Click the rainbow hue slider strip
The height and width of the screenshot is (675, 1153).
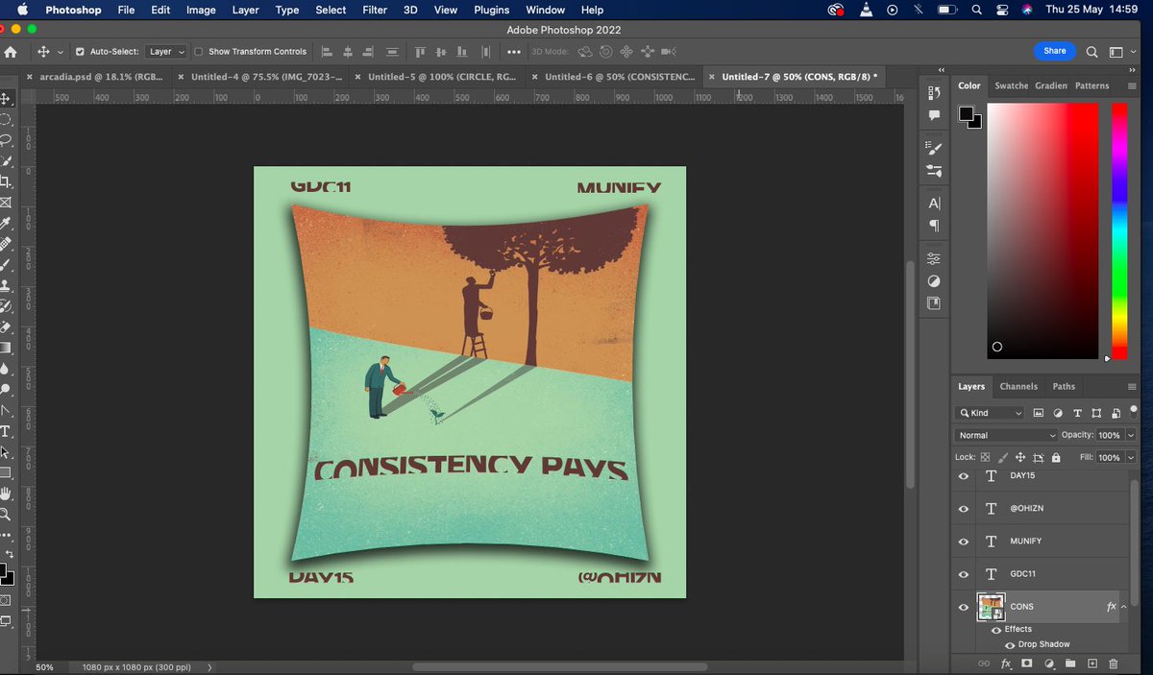(x=1119, y=230)
